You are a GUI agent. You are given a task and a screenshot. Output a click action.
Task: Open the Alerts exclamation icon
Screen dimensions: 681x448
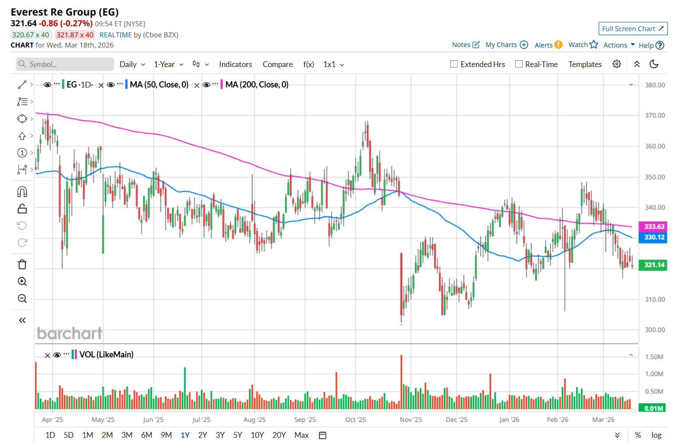[558, 44]
